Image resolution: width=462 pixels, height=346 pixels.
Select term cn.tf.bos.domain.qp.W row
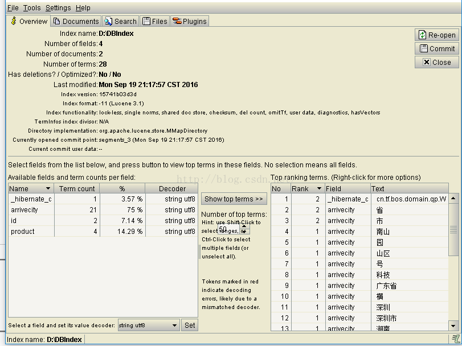point(360,199)
